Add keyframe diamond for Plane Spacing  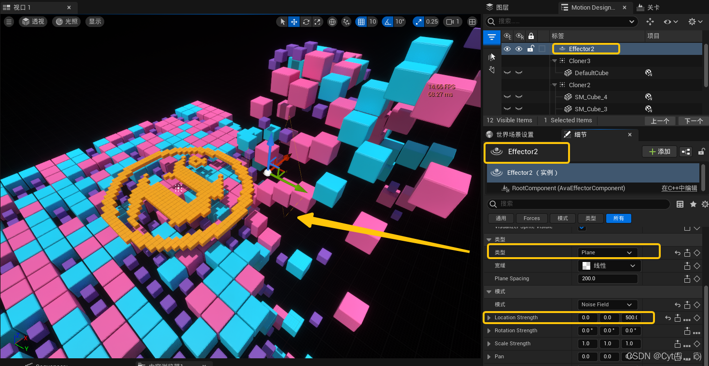tap(696, 278)
